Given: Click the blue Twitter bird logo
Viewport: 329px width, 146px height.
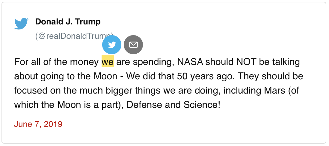Looking at the screenshot, I should pos(21,24).
